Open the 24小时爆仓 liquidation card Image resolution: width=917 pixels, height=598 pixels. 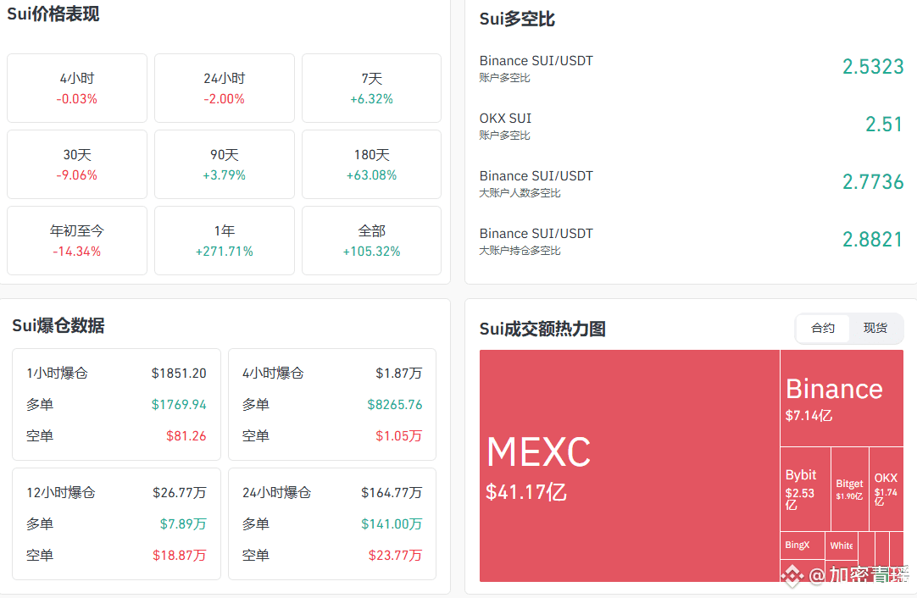pos(332,523)
